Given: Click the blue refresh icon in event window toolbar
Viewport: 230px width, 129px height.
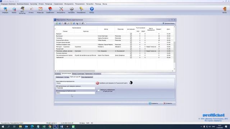Looking at the screenshot, I should (74, 23).
